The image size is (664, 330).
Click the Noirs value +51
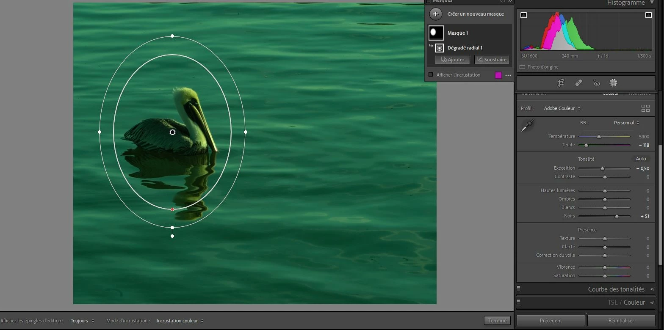click(645, 216)
